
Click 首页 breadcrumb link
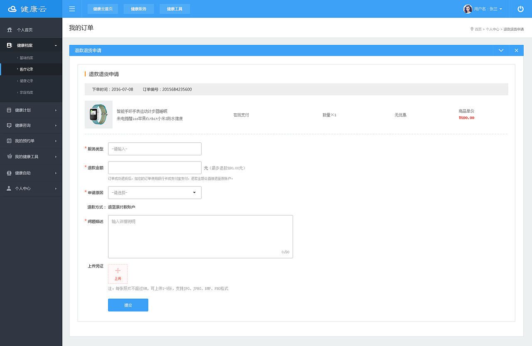(478, 29)
